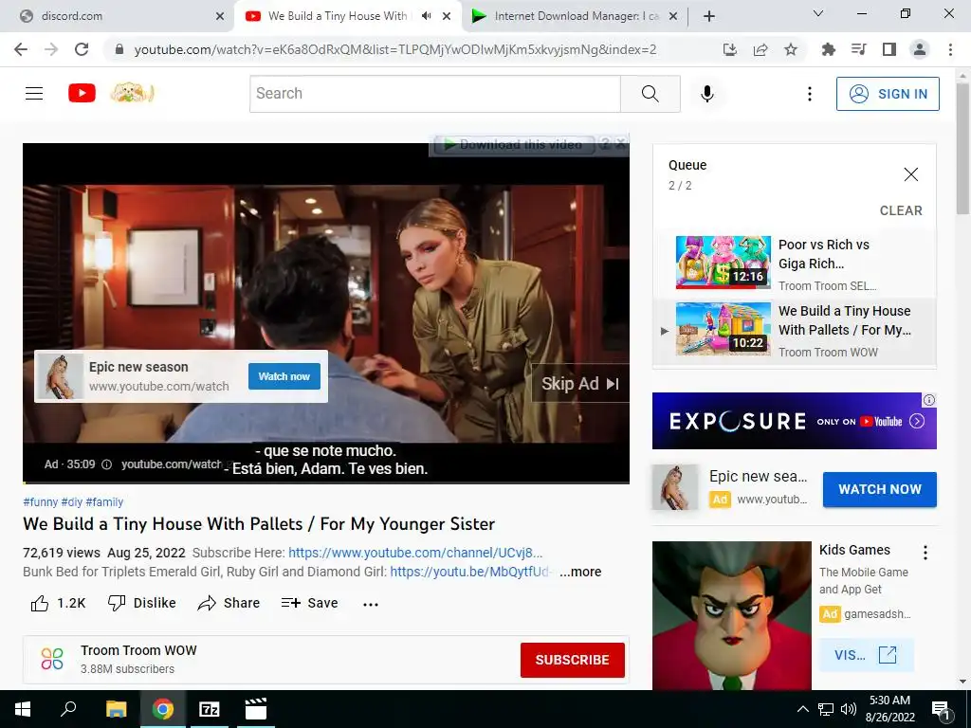Switch to Internet Download Manager tab
Screen dimensions: 971x728
(575, 16)
